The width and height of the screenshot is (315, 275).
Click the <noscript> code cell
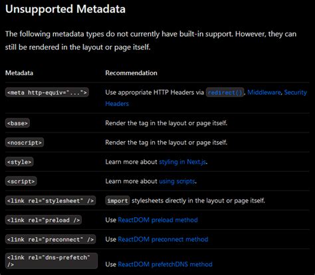click(25, 142)
